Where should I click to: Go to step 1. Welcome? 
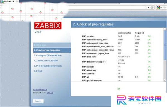point(52,45)
